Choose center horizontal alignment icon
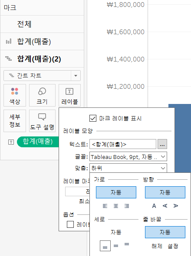The height and width of the screenshot is (256, 191). point(116,206)
